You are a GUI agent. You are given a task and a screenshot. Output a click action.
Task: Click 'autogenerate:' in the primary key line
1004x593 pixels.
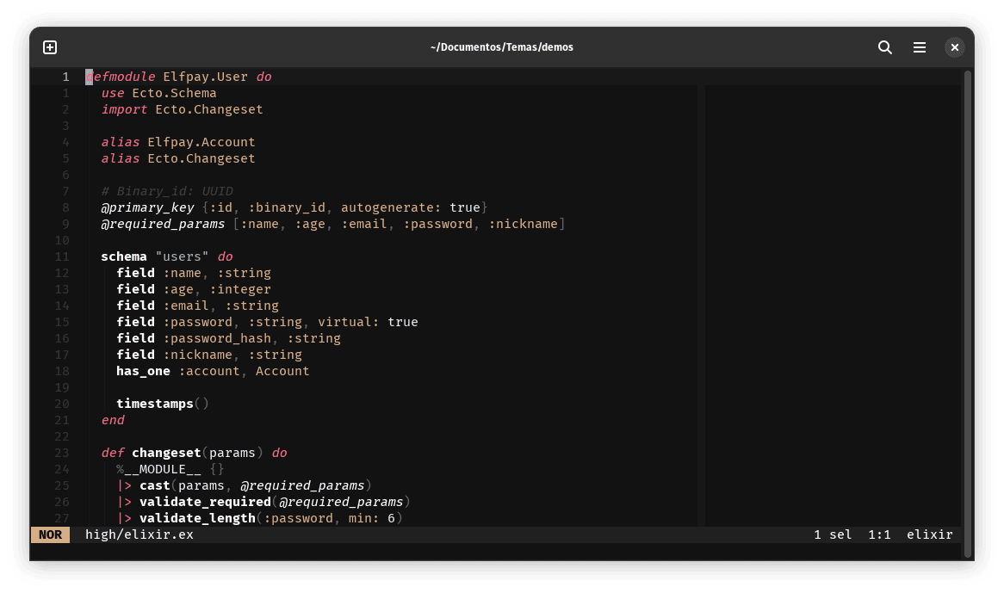pyautogui.click(x=391, y=208)
